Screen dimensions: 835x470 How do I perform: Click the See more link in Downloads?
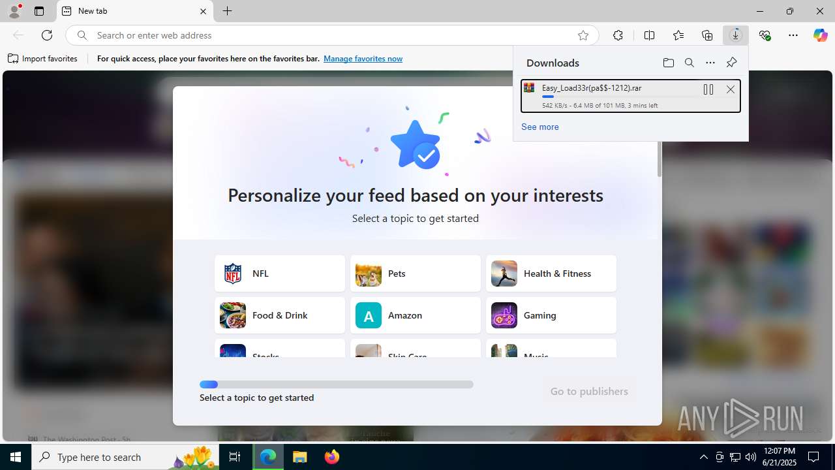[539, 127]
